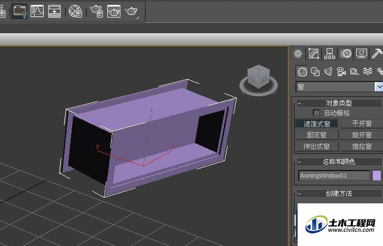Image resolution: width=383 pixels, height=246 pixels.
Task: Click the 旋开窗 button
Action: (x=362, y=135)
